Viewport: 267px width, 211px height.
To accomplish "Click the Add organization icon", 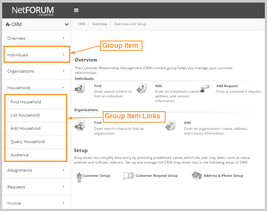I will (170, 126).
